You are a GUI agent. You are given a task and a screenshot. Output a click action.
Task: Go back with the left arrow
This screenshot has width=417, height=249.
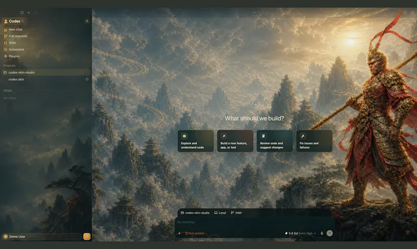coord(29,12)
